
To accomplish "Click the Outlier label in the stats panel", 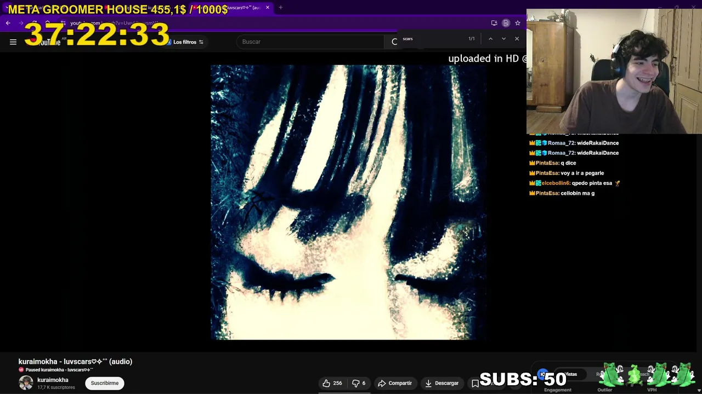I will [604, 390].
